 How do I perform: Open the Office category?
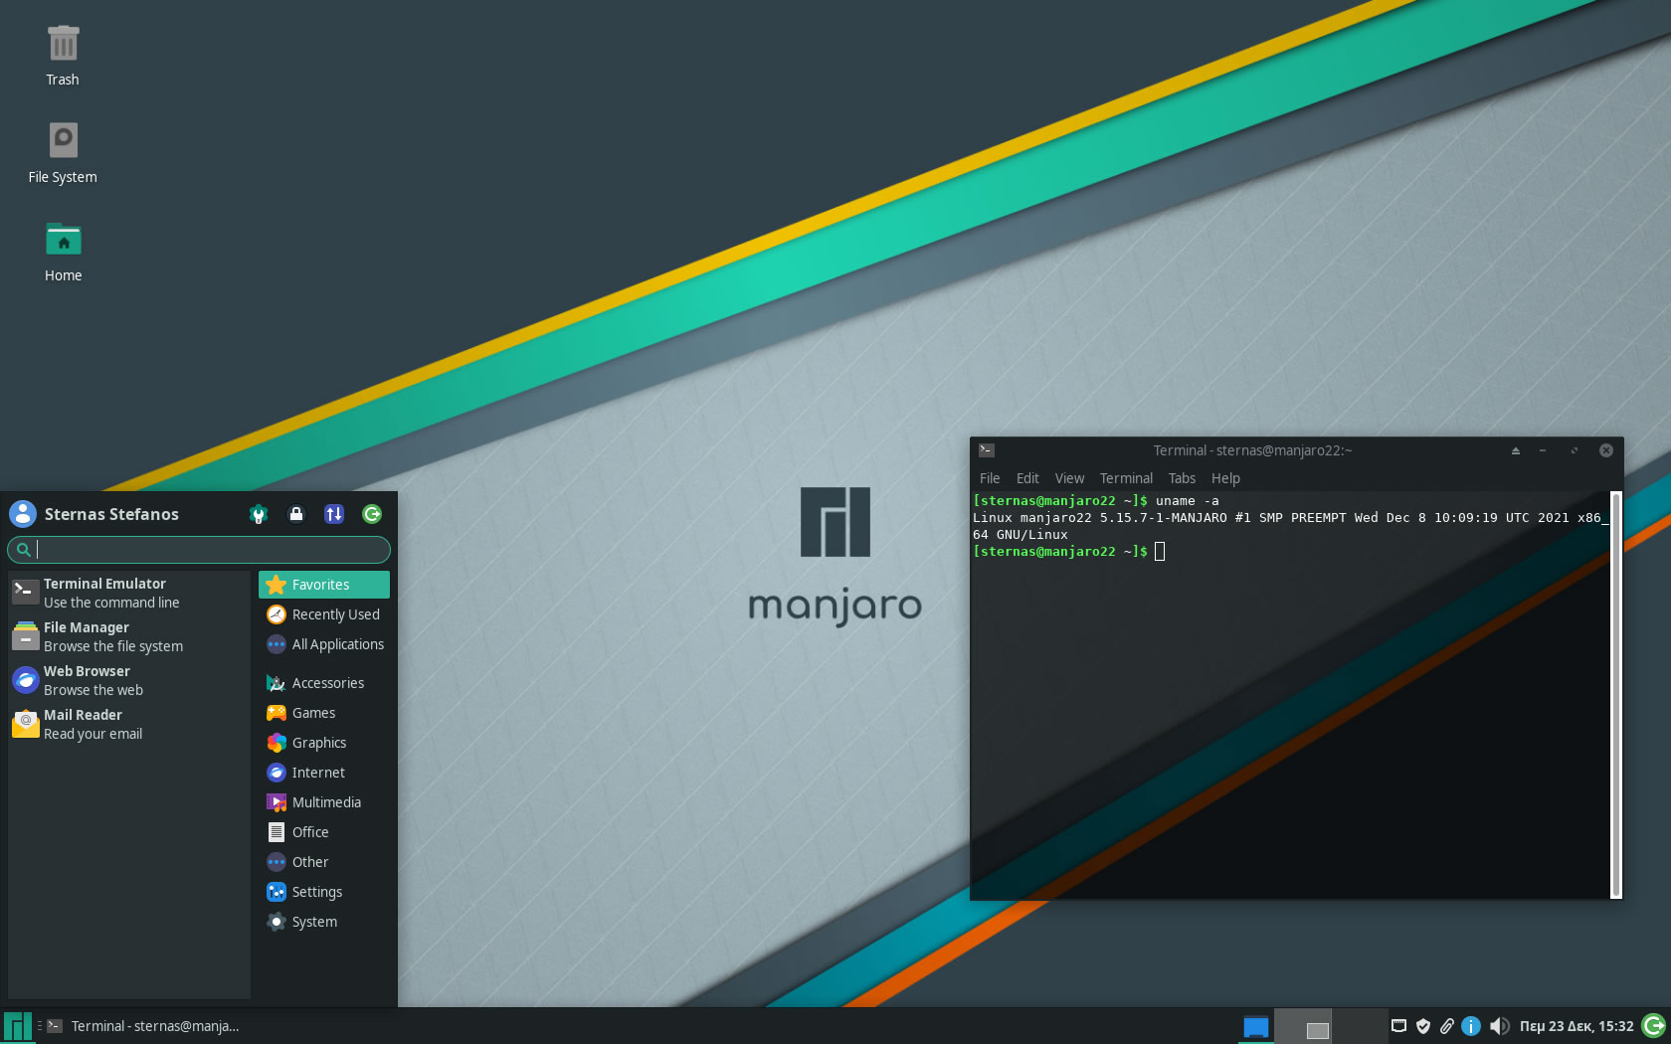pyautogui.click(x=324, y=832)
